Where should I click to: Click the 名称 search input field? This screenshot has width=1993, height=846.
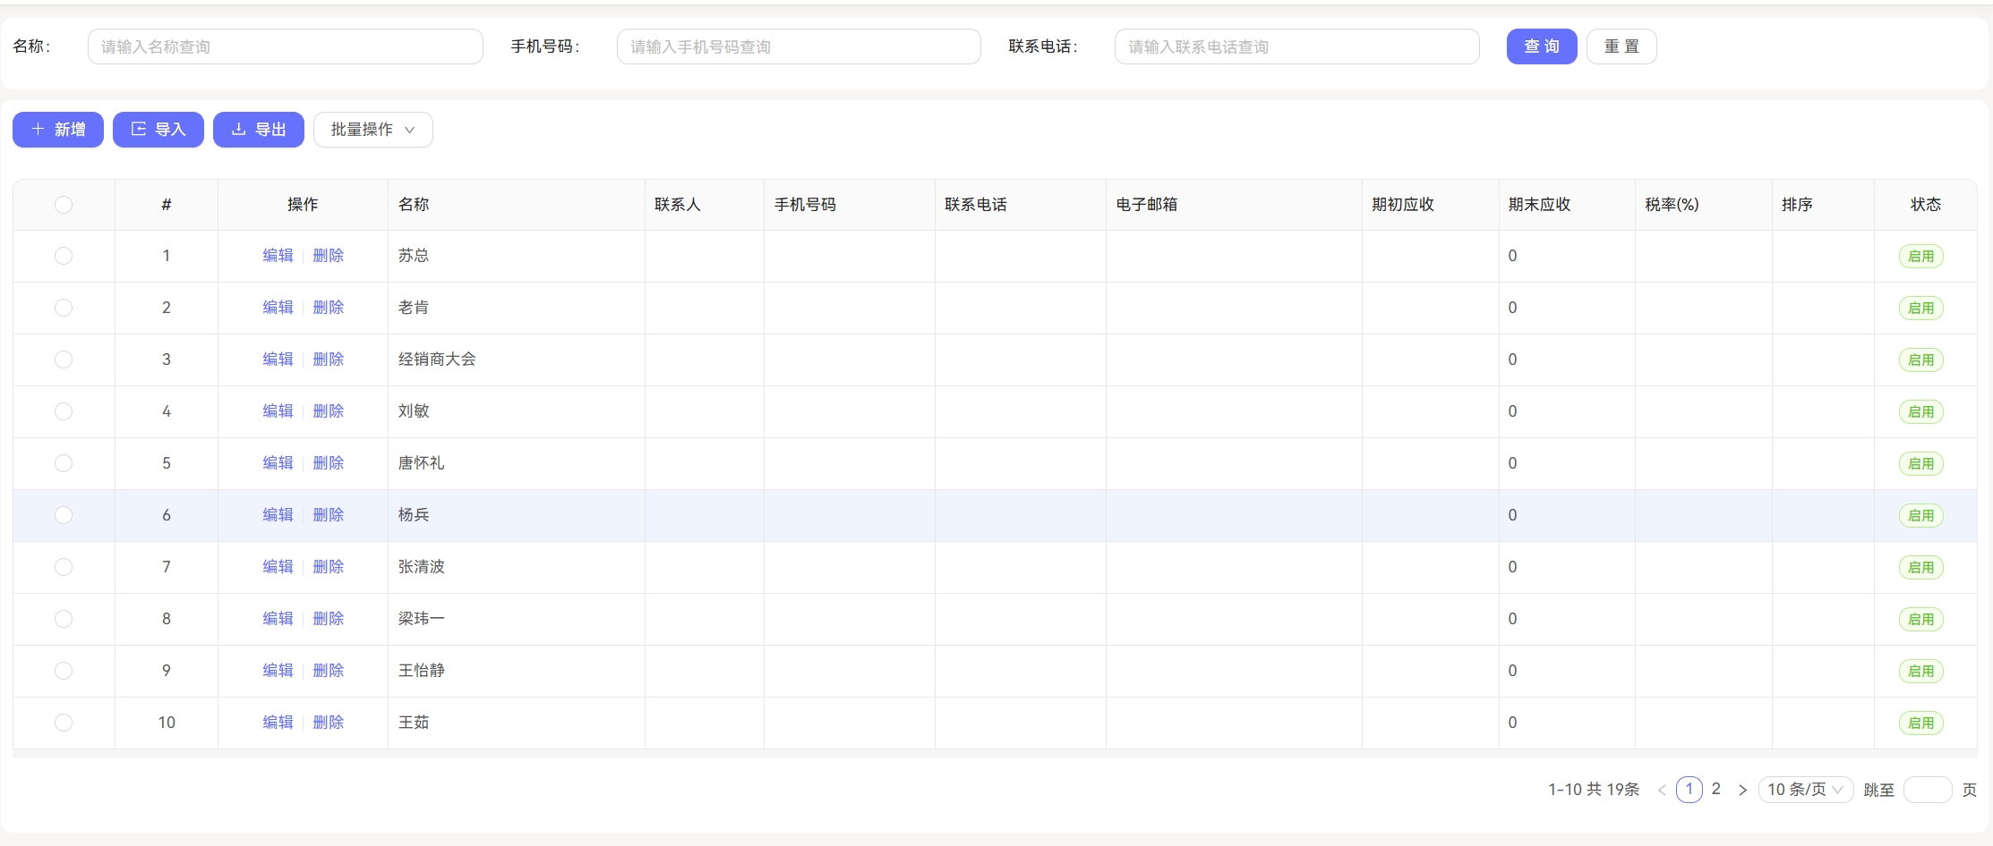tap(285, 46)
